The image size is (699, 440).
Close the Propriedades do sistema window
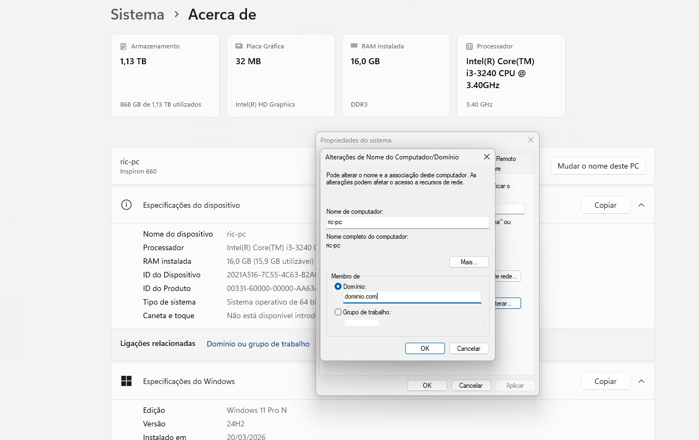pyautogui.click(x=531, y=140)
